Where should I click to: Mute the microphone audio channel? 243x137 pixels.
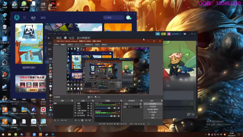[x=115, y=108]
